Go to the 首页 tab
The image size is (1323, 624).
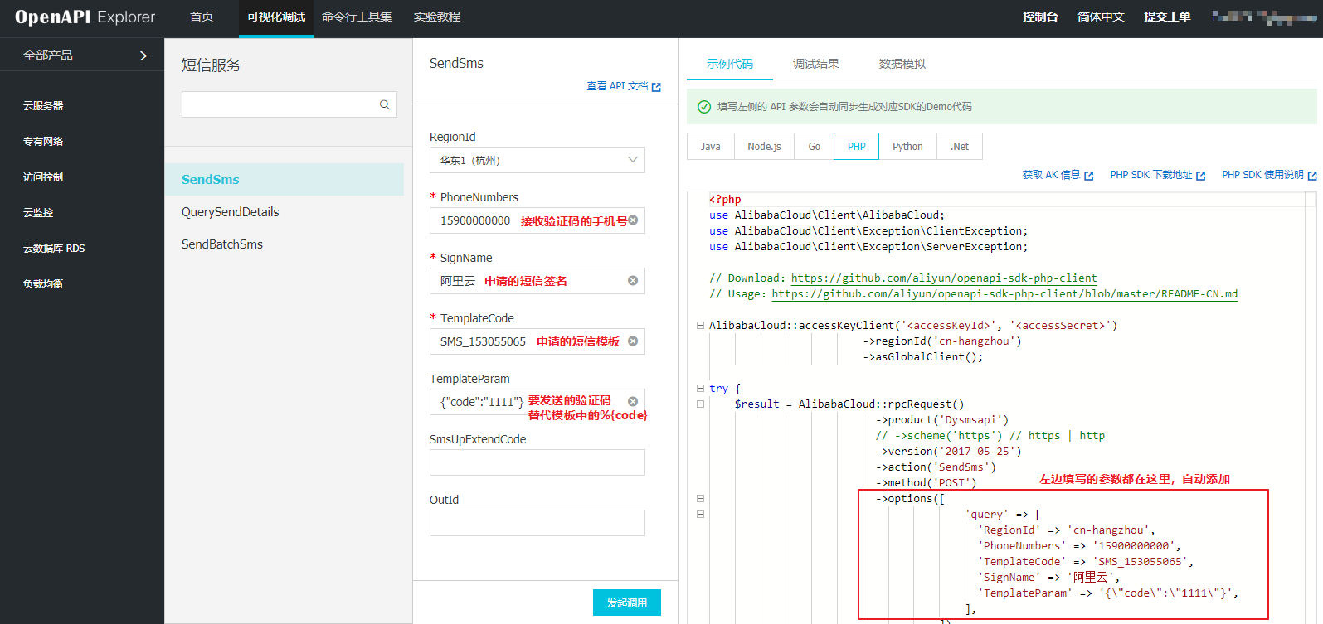(202, 17)
